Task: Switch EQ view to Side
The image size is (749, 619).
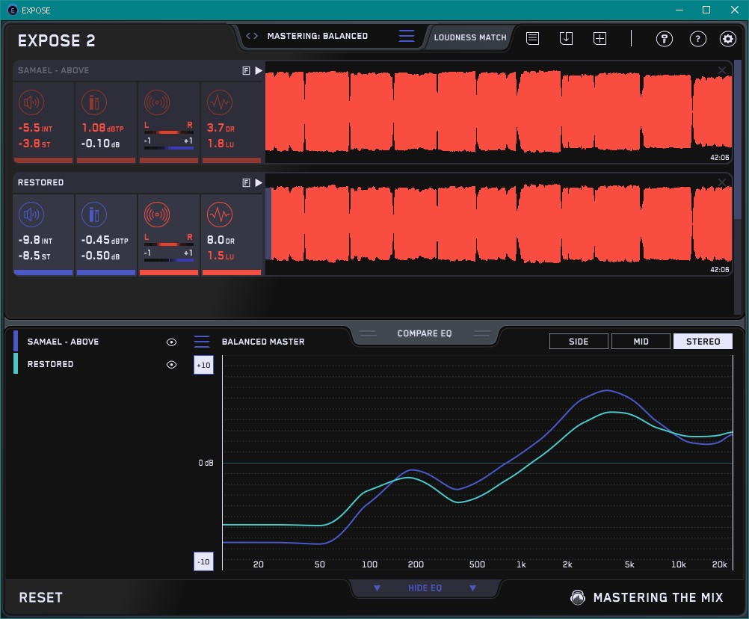Action: pos(578,342)
